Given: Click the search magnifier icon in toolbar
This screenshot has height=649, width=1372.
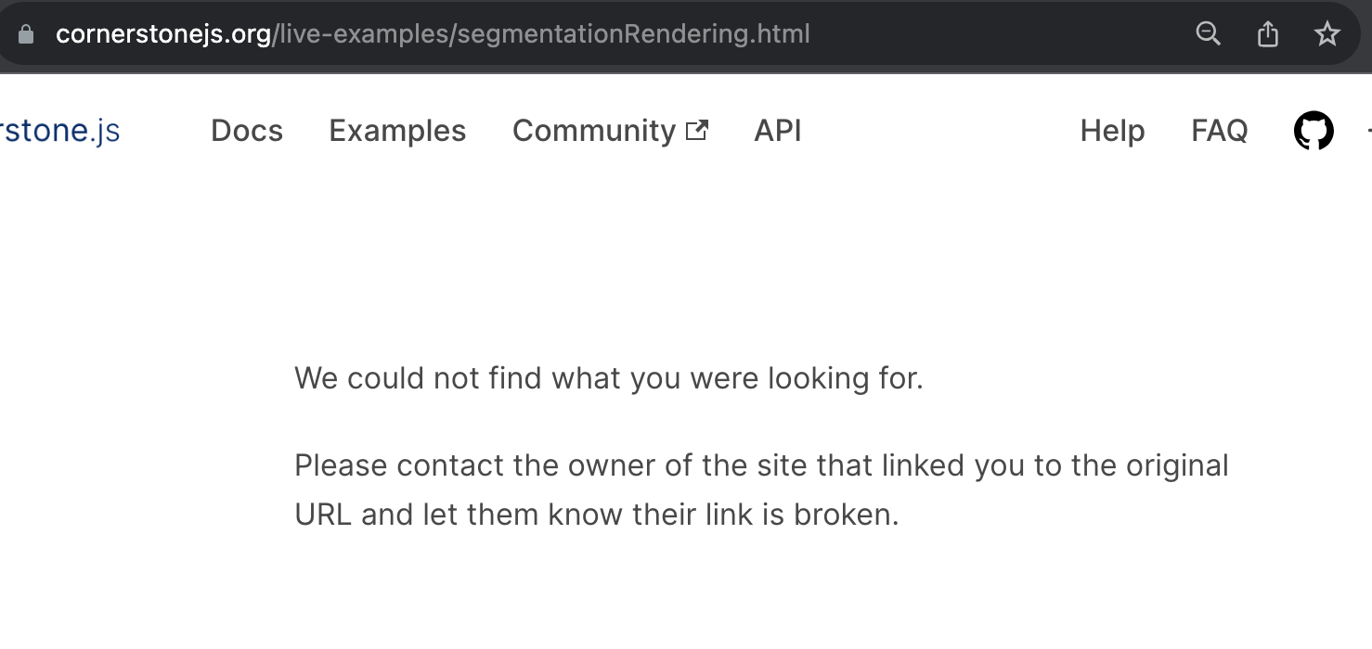Looking at the screenshot, I should pos(1208,32).
